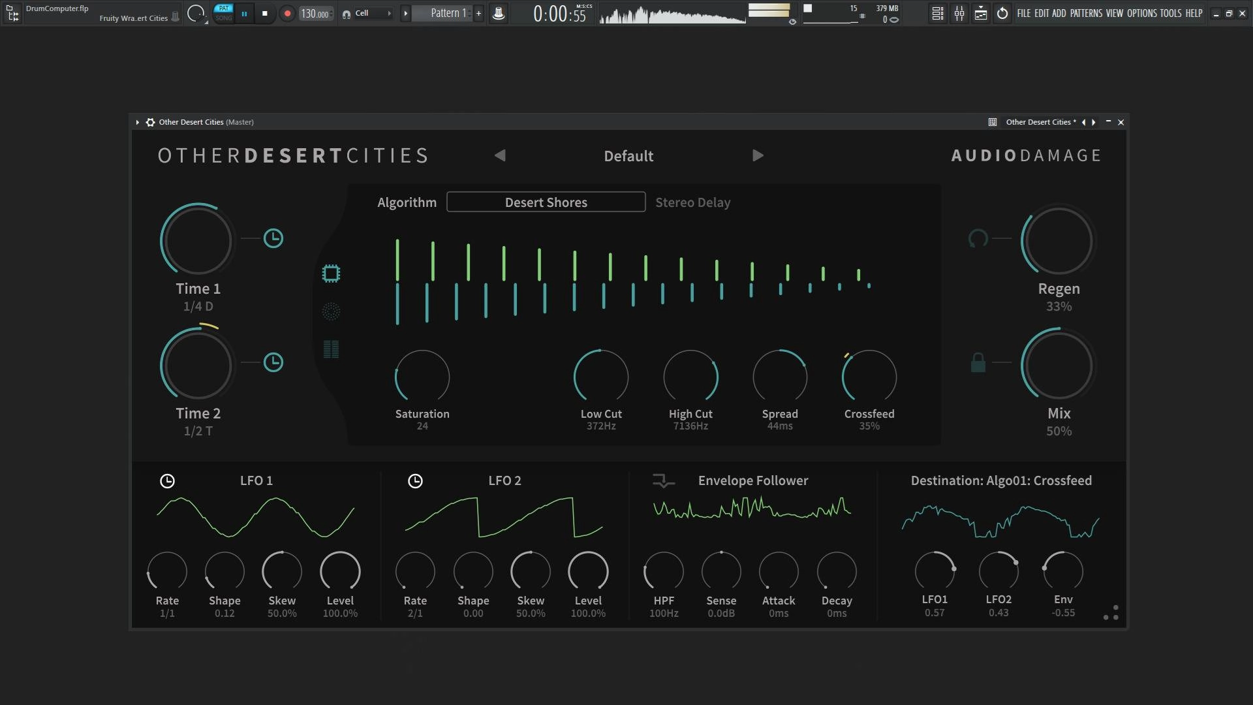Click the LFO 1 waveform display
Screen dimensions: 1253x705
(x=256, y=517)
